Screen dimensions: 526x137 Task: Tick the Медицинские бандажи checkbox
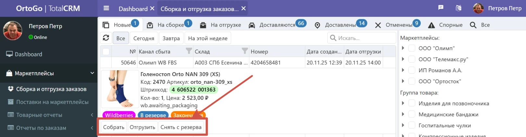[412, 114]
